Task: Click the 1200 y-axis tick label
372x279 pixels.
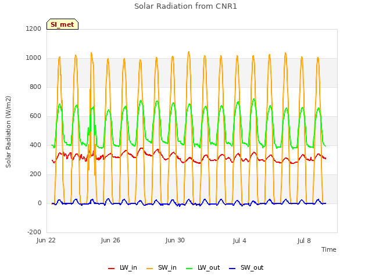Action: pos(34,28)
